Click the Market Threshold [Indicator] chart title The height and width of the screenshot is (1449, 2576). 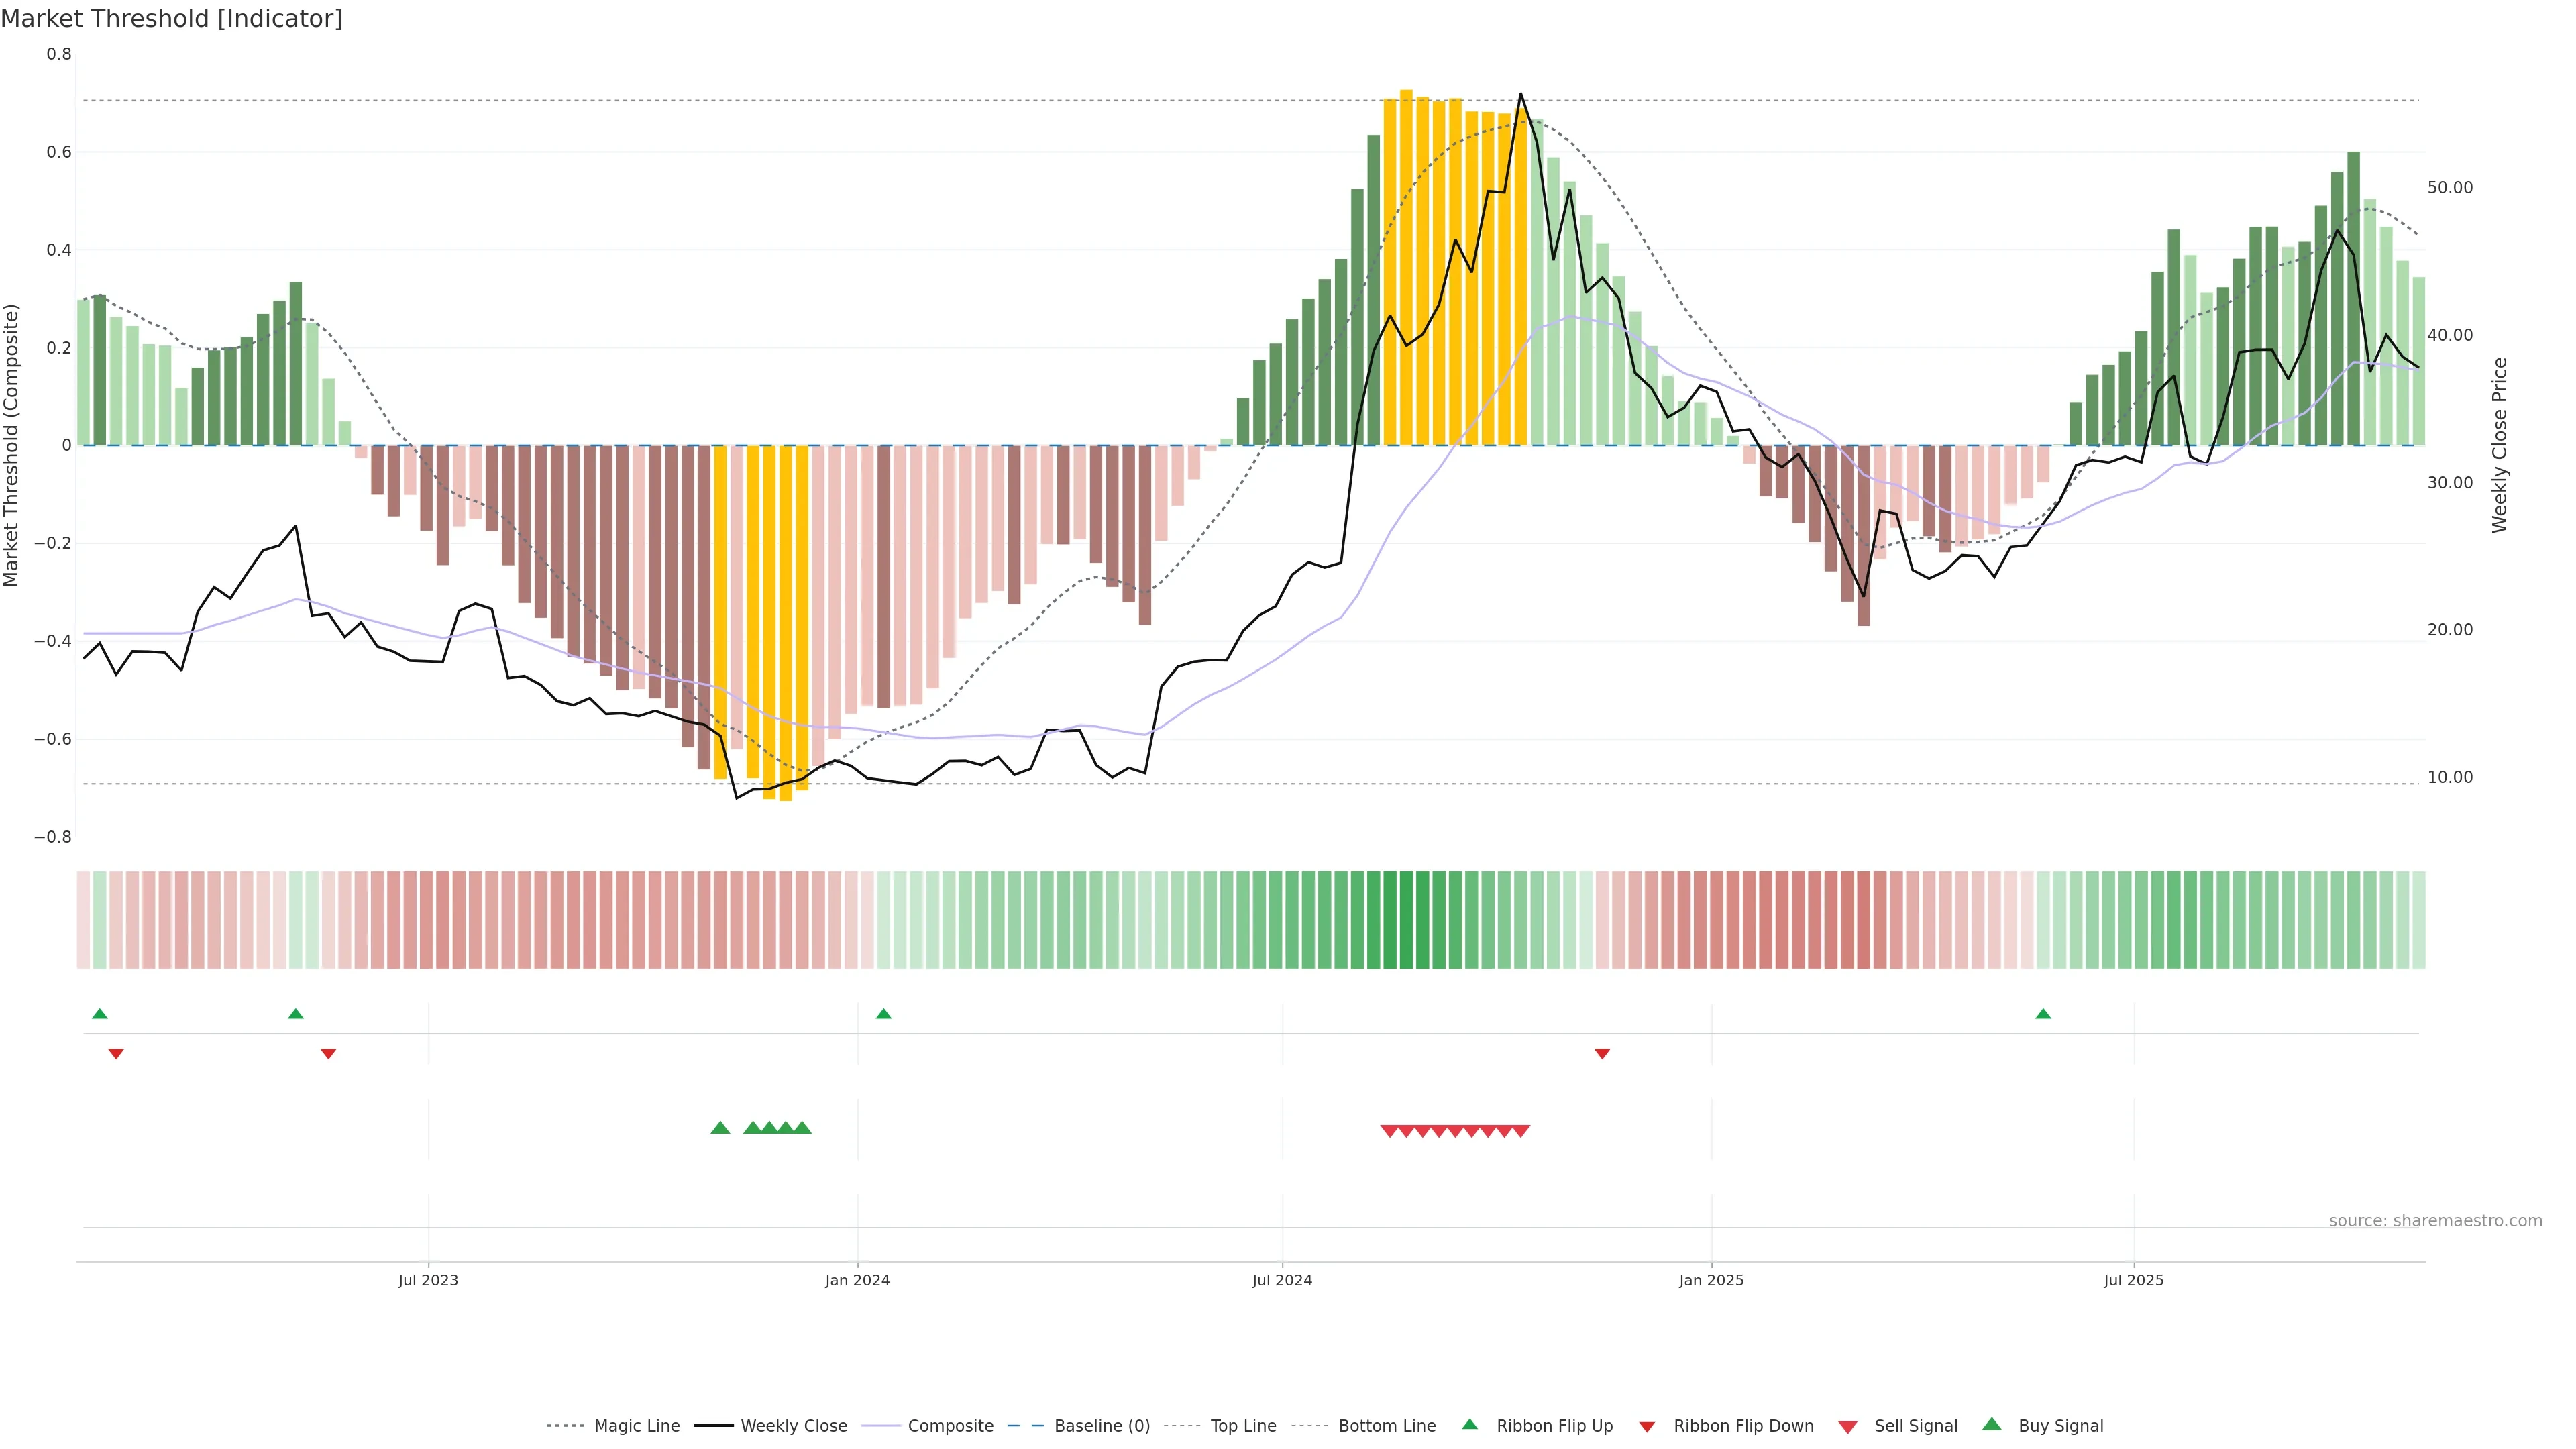pos(171,19)
